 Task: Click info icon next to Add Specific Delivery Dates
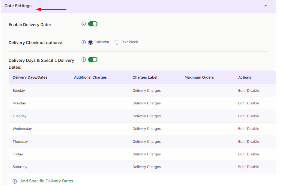tap(15, 181)
